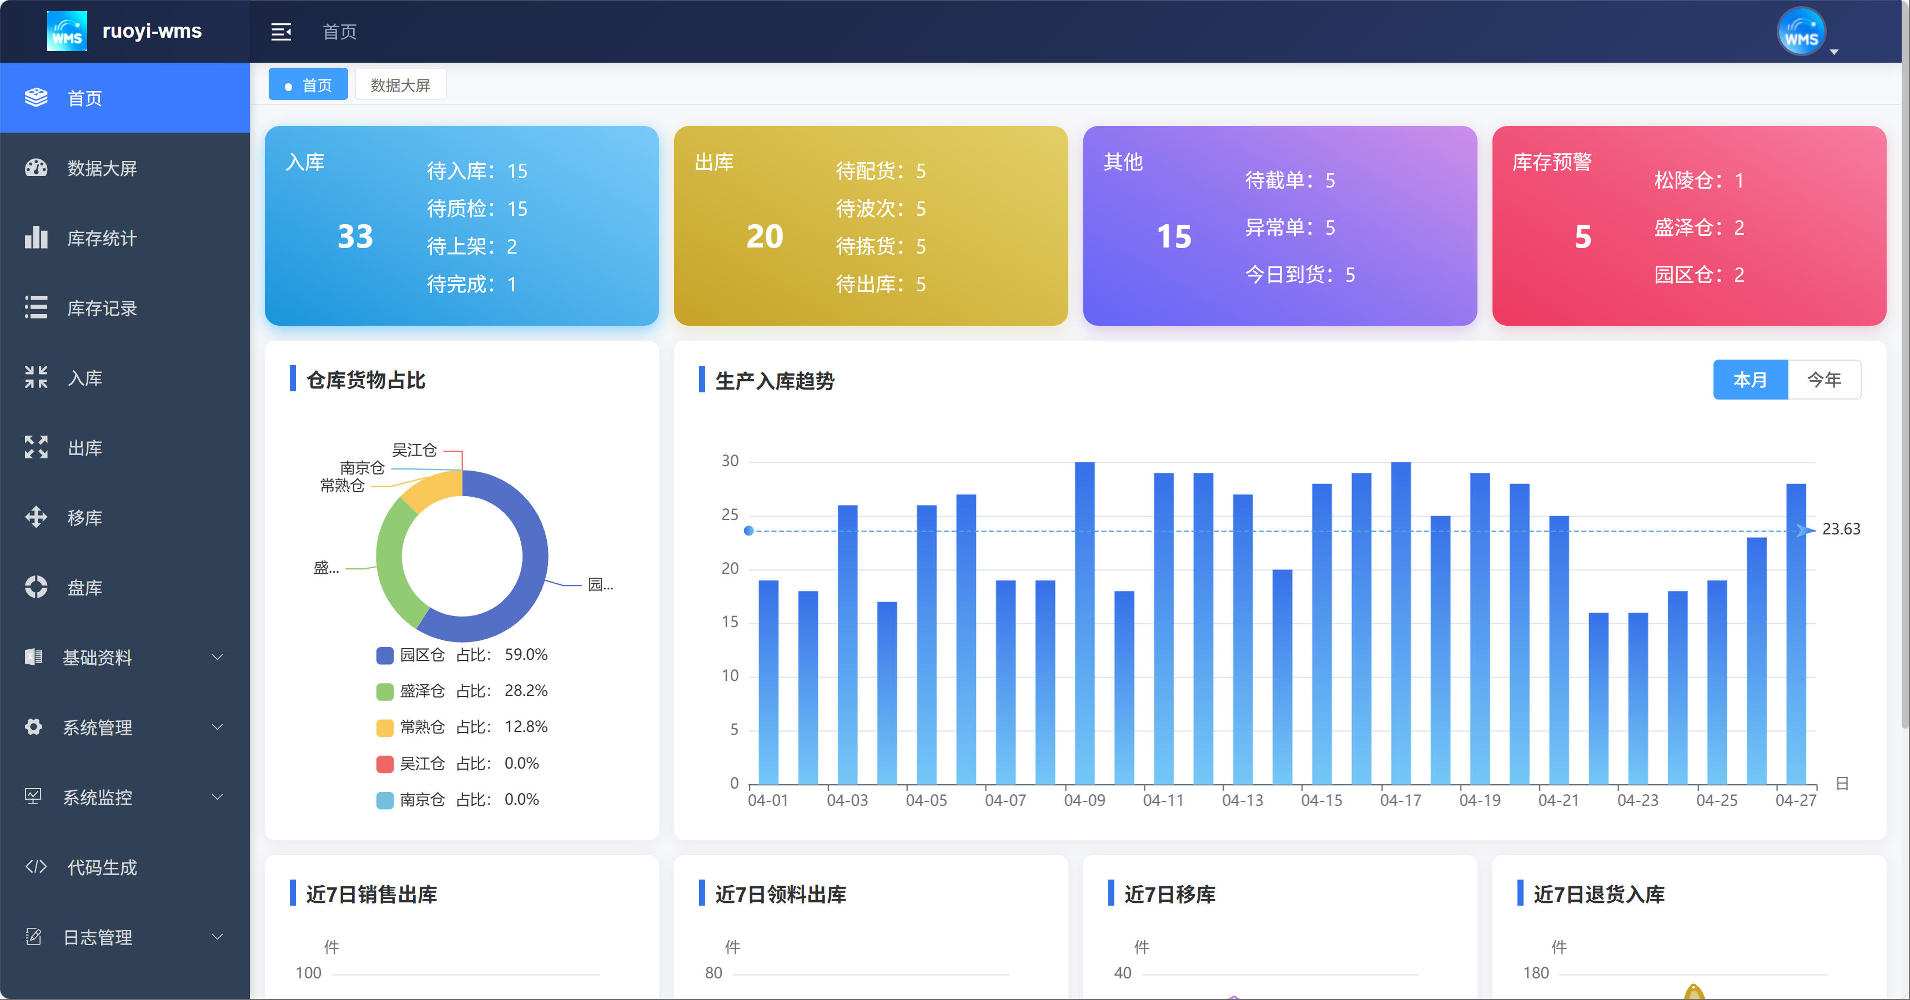Click the 盘库 inventory check icon

[36, 587]
